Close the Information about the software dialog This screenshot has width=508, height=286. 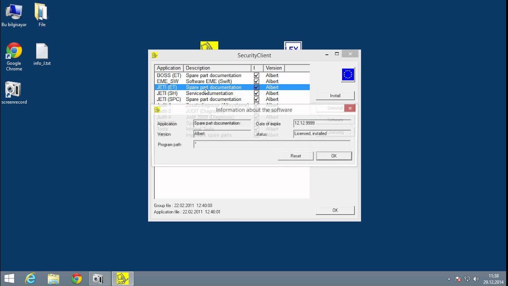[350, 108]
